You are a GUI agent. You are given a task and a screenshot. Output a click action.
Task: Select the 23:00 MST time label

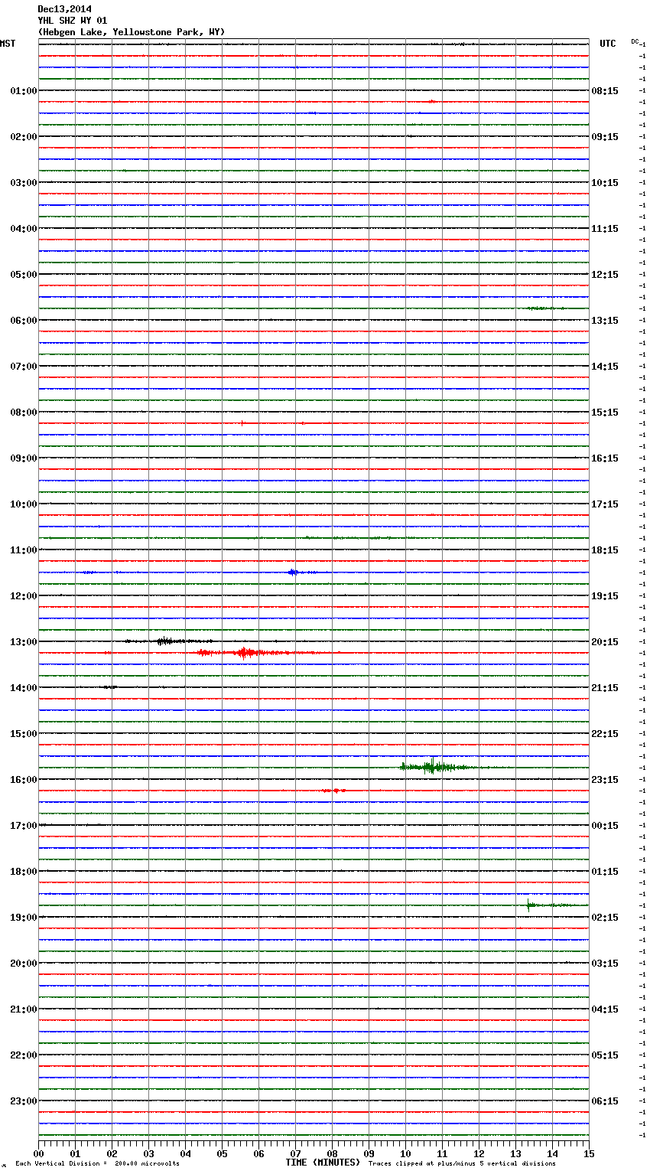[x=24, y=1101]
